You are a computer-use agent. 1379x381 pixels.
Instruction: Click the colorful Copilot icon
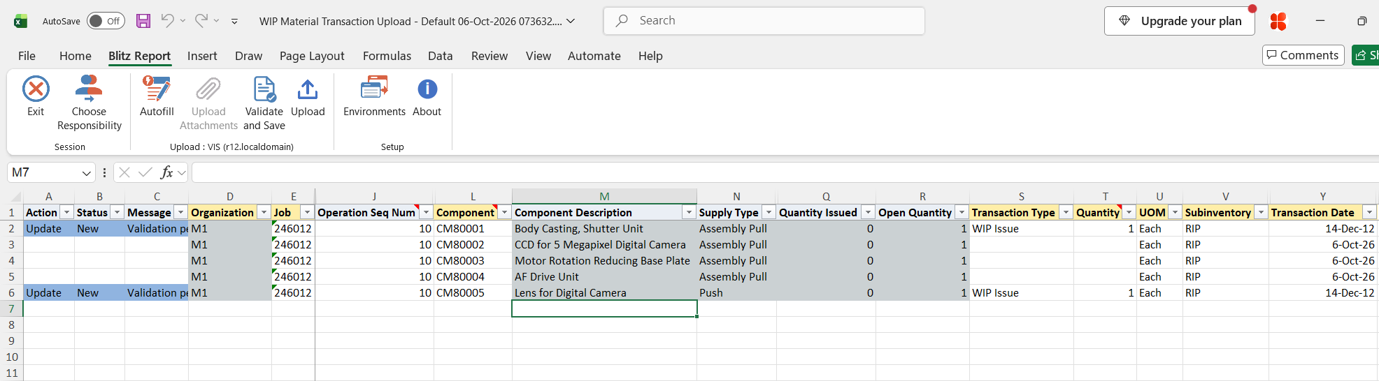1278,22
